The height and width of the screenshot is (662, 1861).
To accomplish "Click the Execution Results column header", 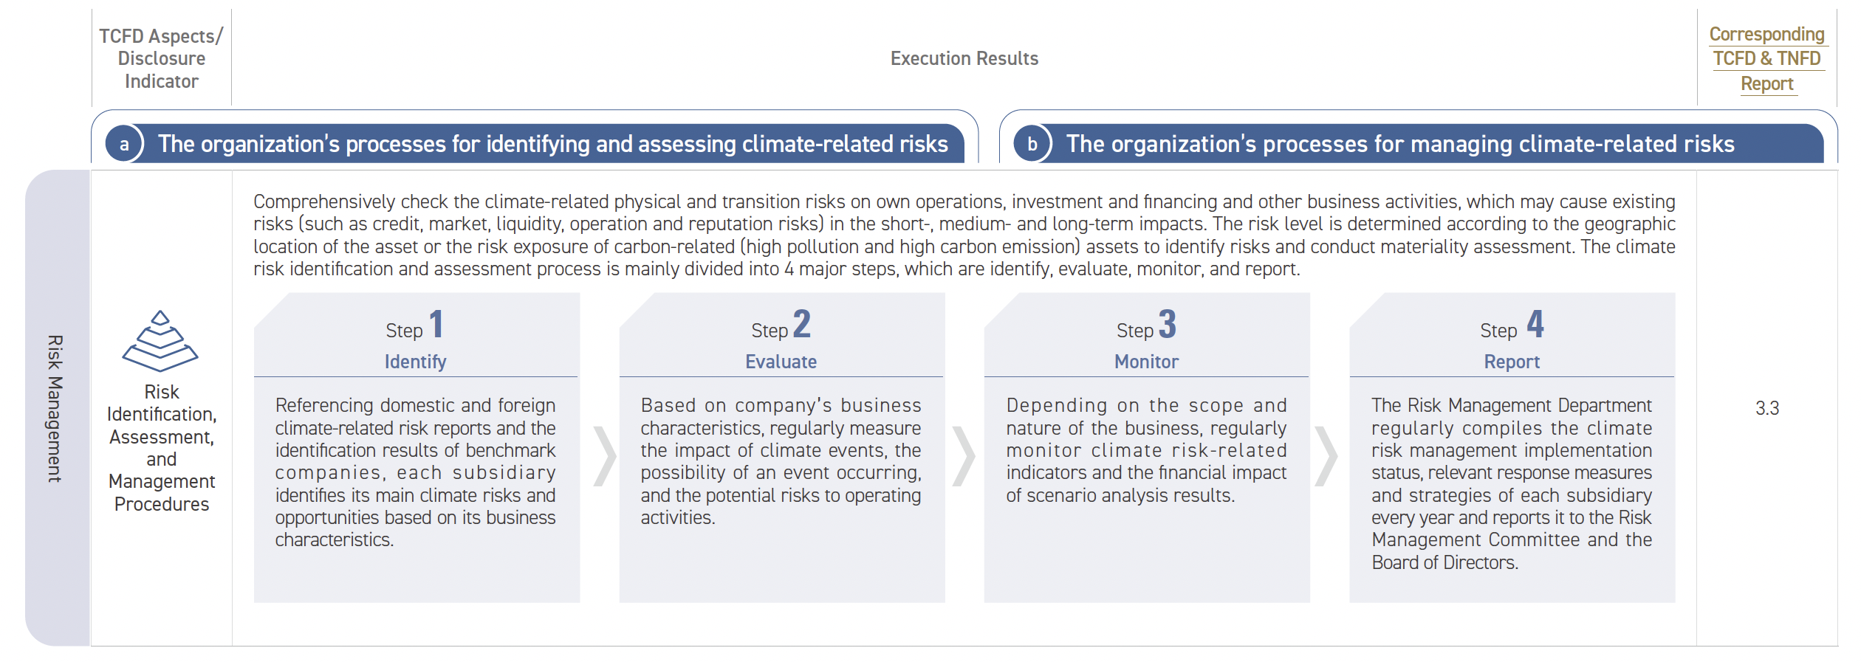I will (964, 58).
